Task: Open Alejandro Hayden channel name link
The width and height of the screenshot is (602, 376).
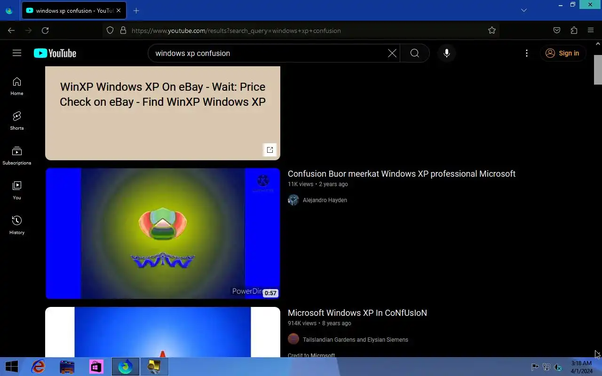Action: tap(325, 200)
